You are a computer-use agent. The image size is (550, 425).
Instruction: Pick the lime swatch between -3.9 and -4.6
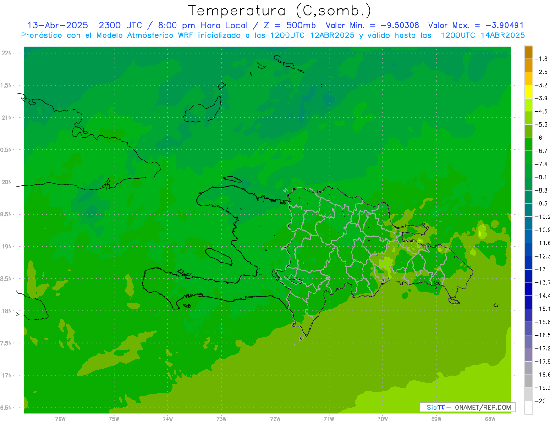[528, 105]
